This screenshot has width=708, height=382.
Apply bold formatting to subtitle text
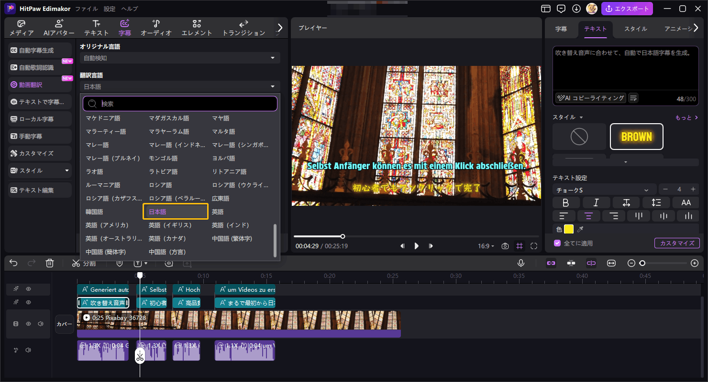[x=566, y=202]
